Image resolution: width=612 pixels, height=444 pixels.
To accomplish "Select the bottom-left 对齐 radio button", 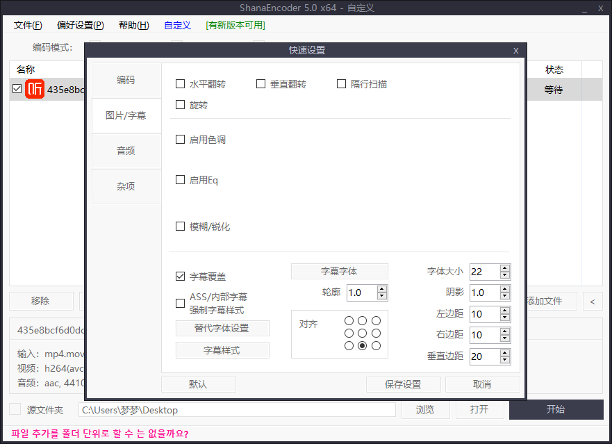I will tap(349, 345).
